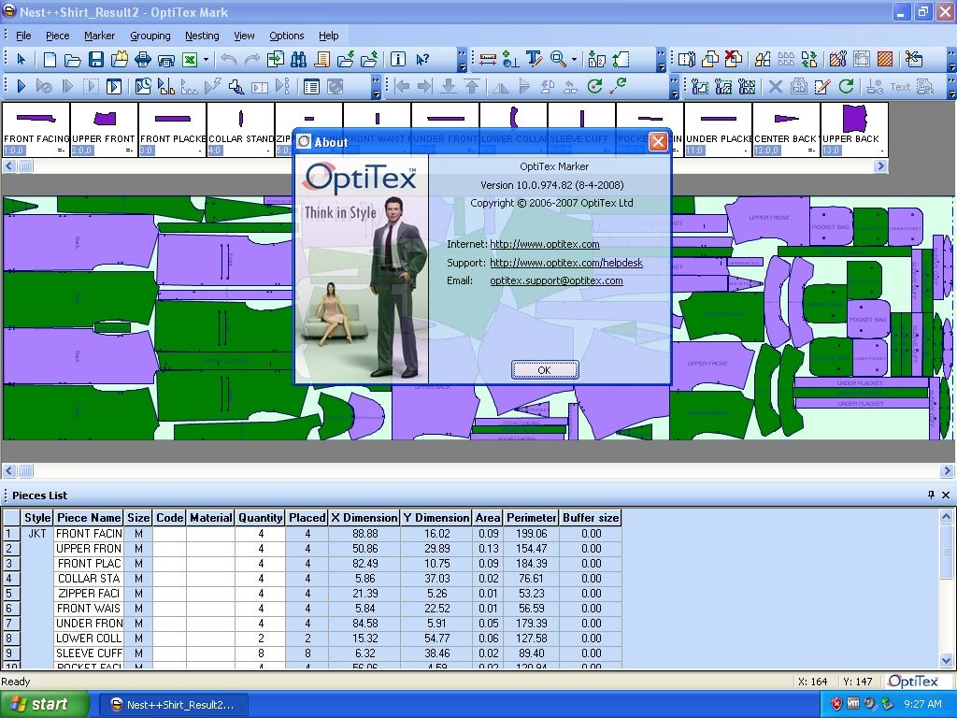The image size is (957, 718).
Task: Open the optitex.com/helpdesk support link
Action: click(565, 263)
